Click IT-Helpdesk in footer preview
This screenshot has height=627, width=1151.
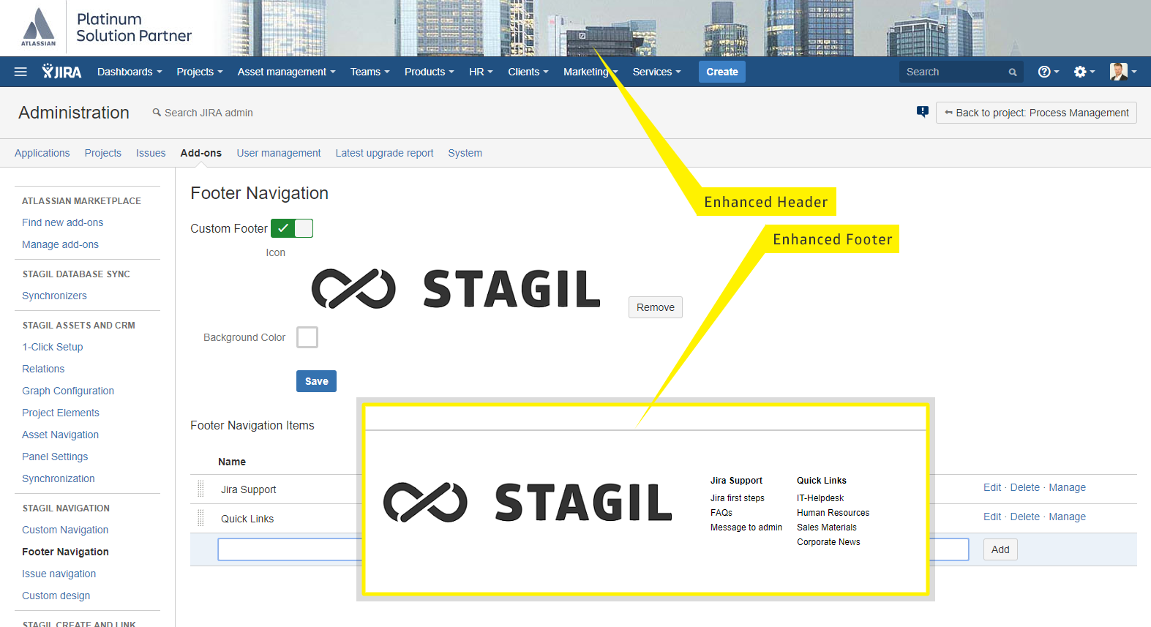tap(820, 498)
